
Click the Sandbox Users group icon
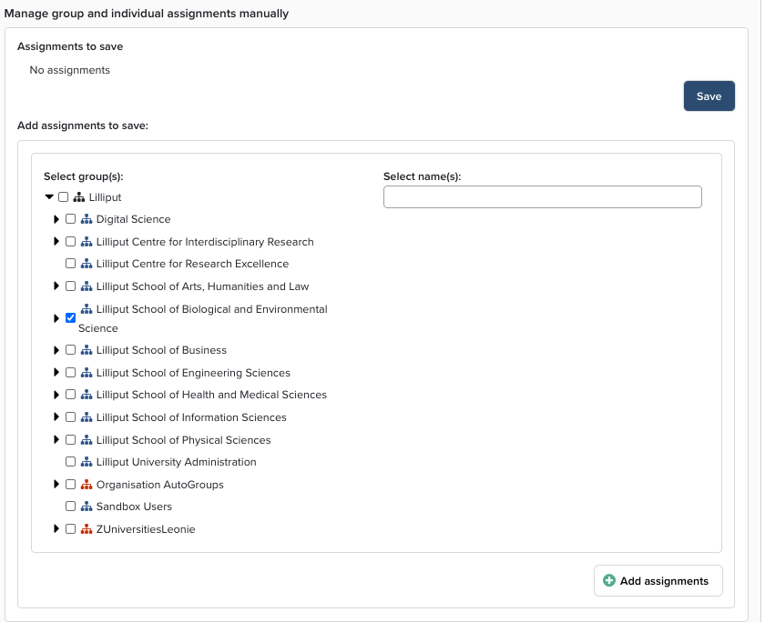pyautogui.click(x=87, y=507)
